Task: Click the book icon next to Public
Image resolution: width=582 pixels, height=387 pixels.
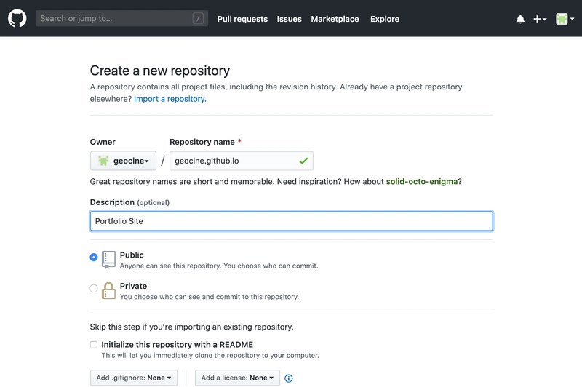Action: click(108, 260)
